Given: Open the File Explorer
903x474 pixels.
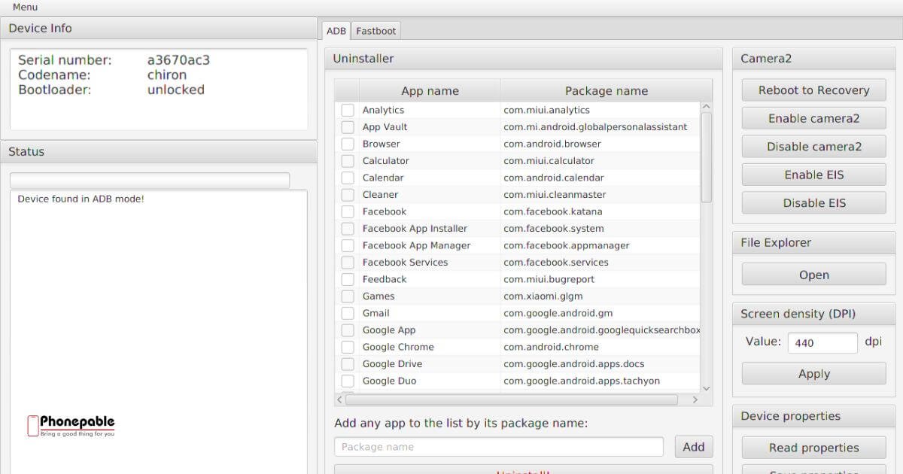Looking at the screenshot, I should click(x=813, y=275).
